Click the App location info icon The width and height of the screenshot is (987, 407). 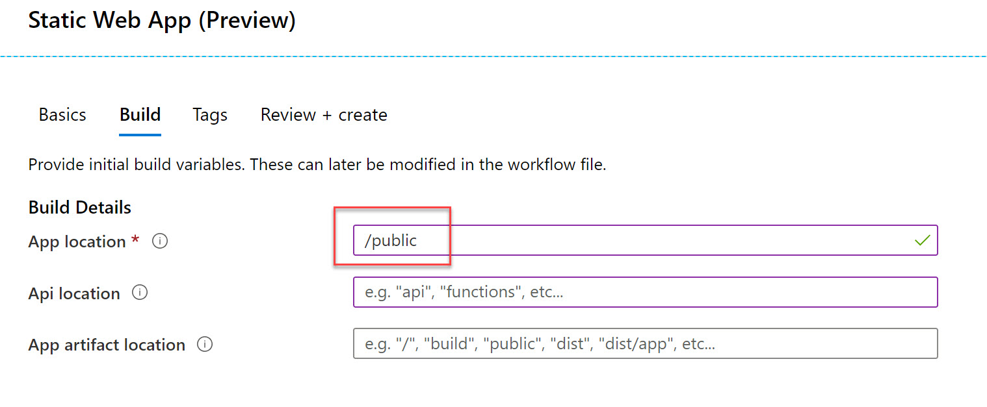pyautogui.click(x=159, y=241)
